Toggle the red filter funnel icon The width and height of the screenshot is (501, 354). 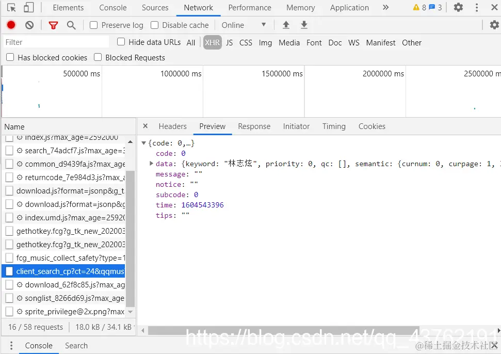click(x=53, y=25)
